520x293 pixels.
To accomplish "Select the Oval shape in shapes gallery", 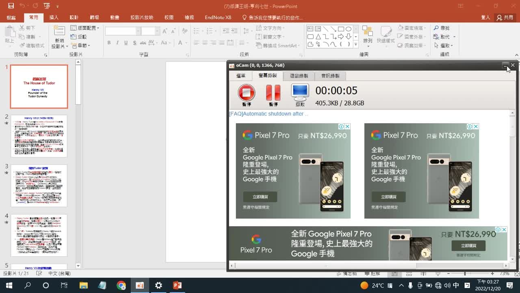I will click(349, 29).
